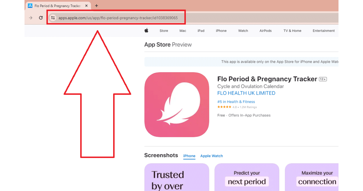Click the Flo feather app icon
Image resolution: width=363 pixels, height=191 pixels.
[x=177, y=105]
